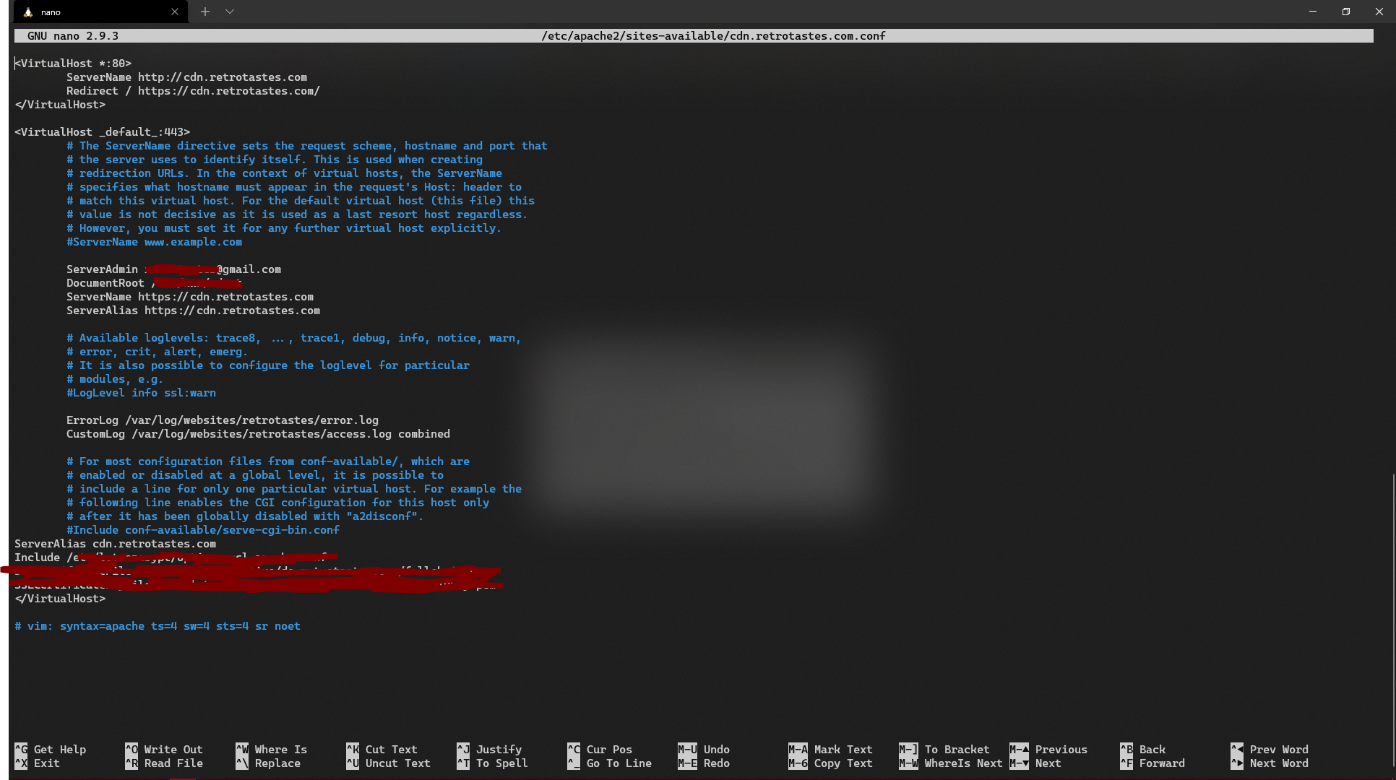This screenshot has height=780, width=1396.
Task: Click the M-U Undo shortcut
Action: coord(705,750)
